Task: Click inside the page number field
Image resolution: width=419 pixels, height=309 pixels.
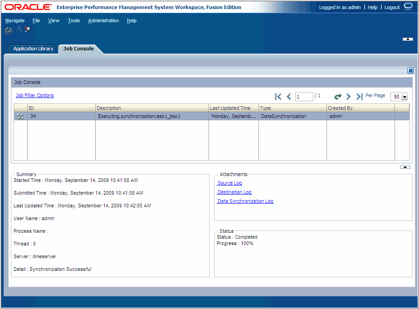Action: [304, 96]
